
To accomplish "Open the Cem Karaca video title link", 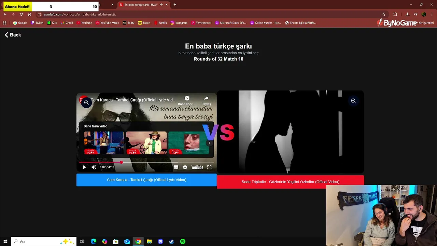I will 133,100.
